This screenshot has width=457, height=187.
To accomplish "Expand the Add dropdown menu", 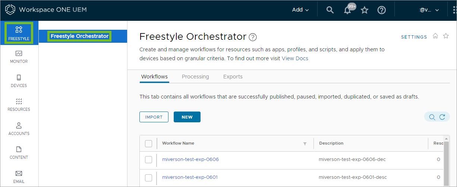I will point(300,10).
